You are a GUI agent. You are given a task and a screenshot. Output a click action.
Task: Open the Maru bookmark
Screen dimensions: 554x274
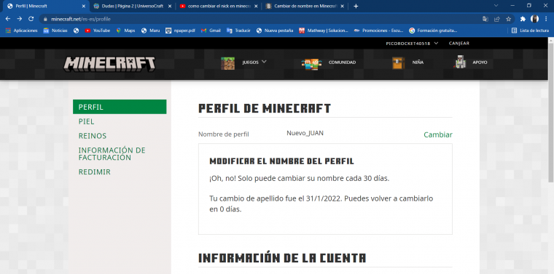click(150, 31)
